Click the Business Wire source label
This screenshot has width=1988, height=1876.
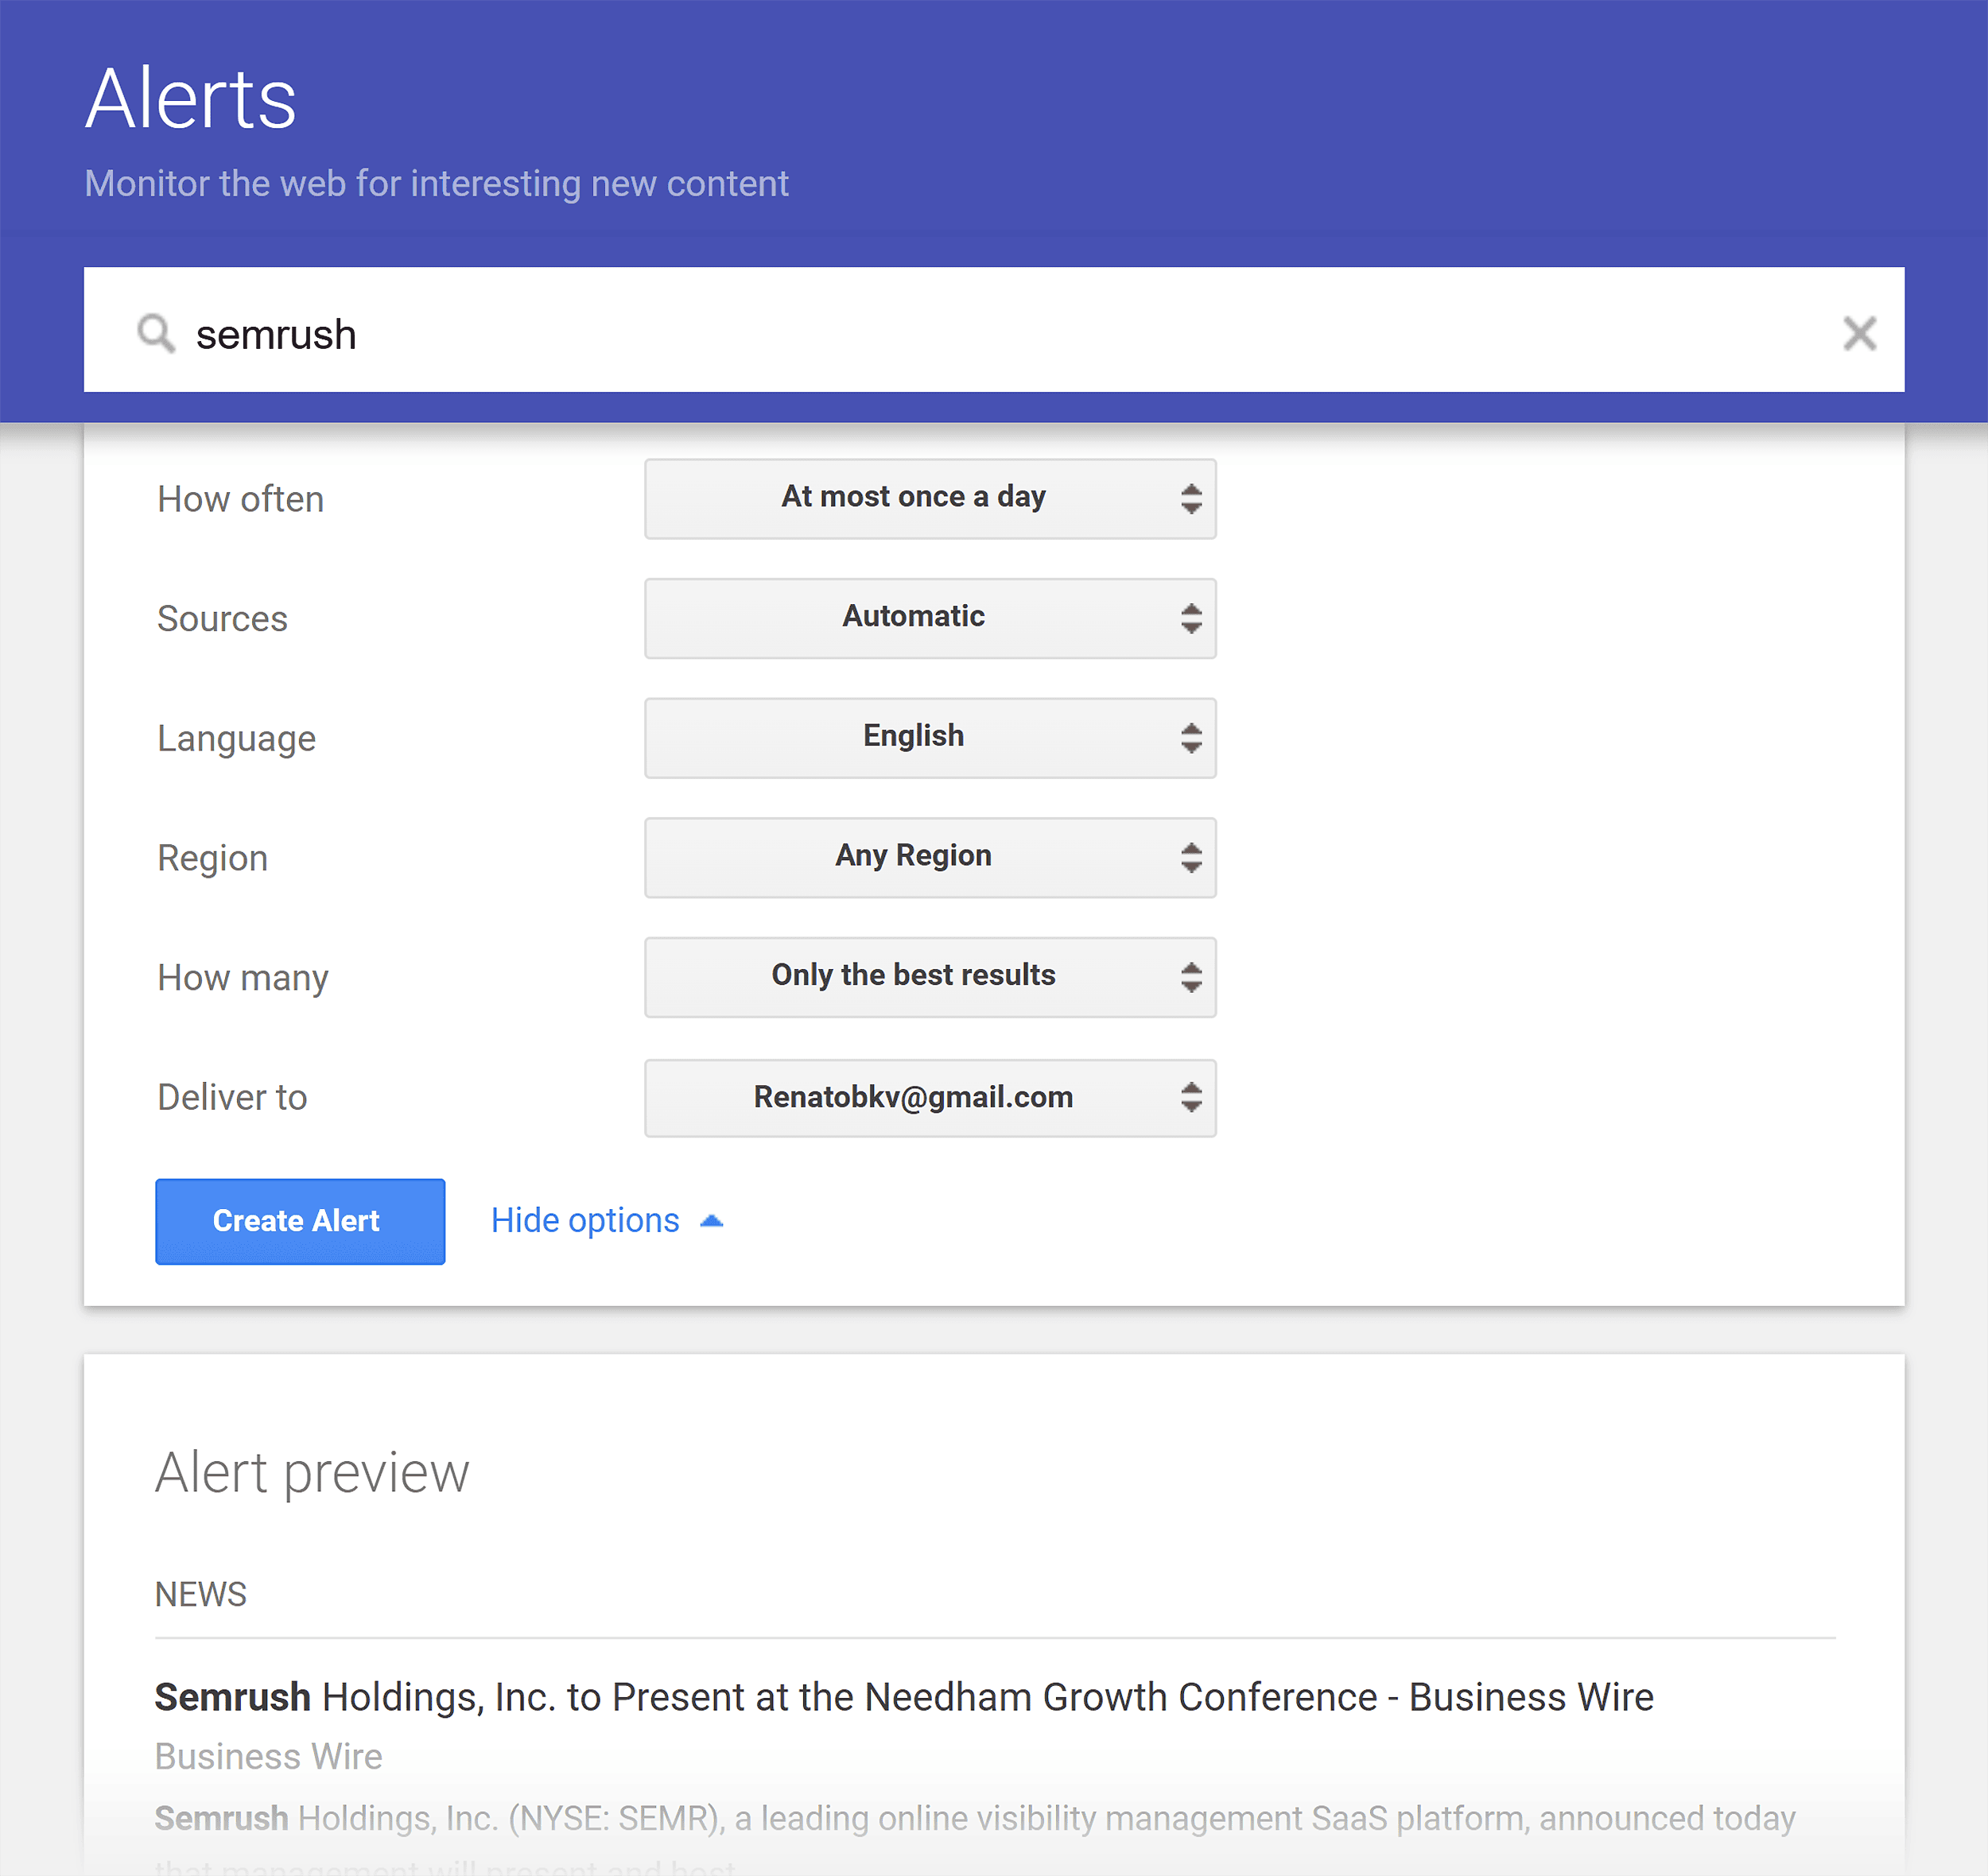(x=268, y=1757)
